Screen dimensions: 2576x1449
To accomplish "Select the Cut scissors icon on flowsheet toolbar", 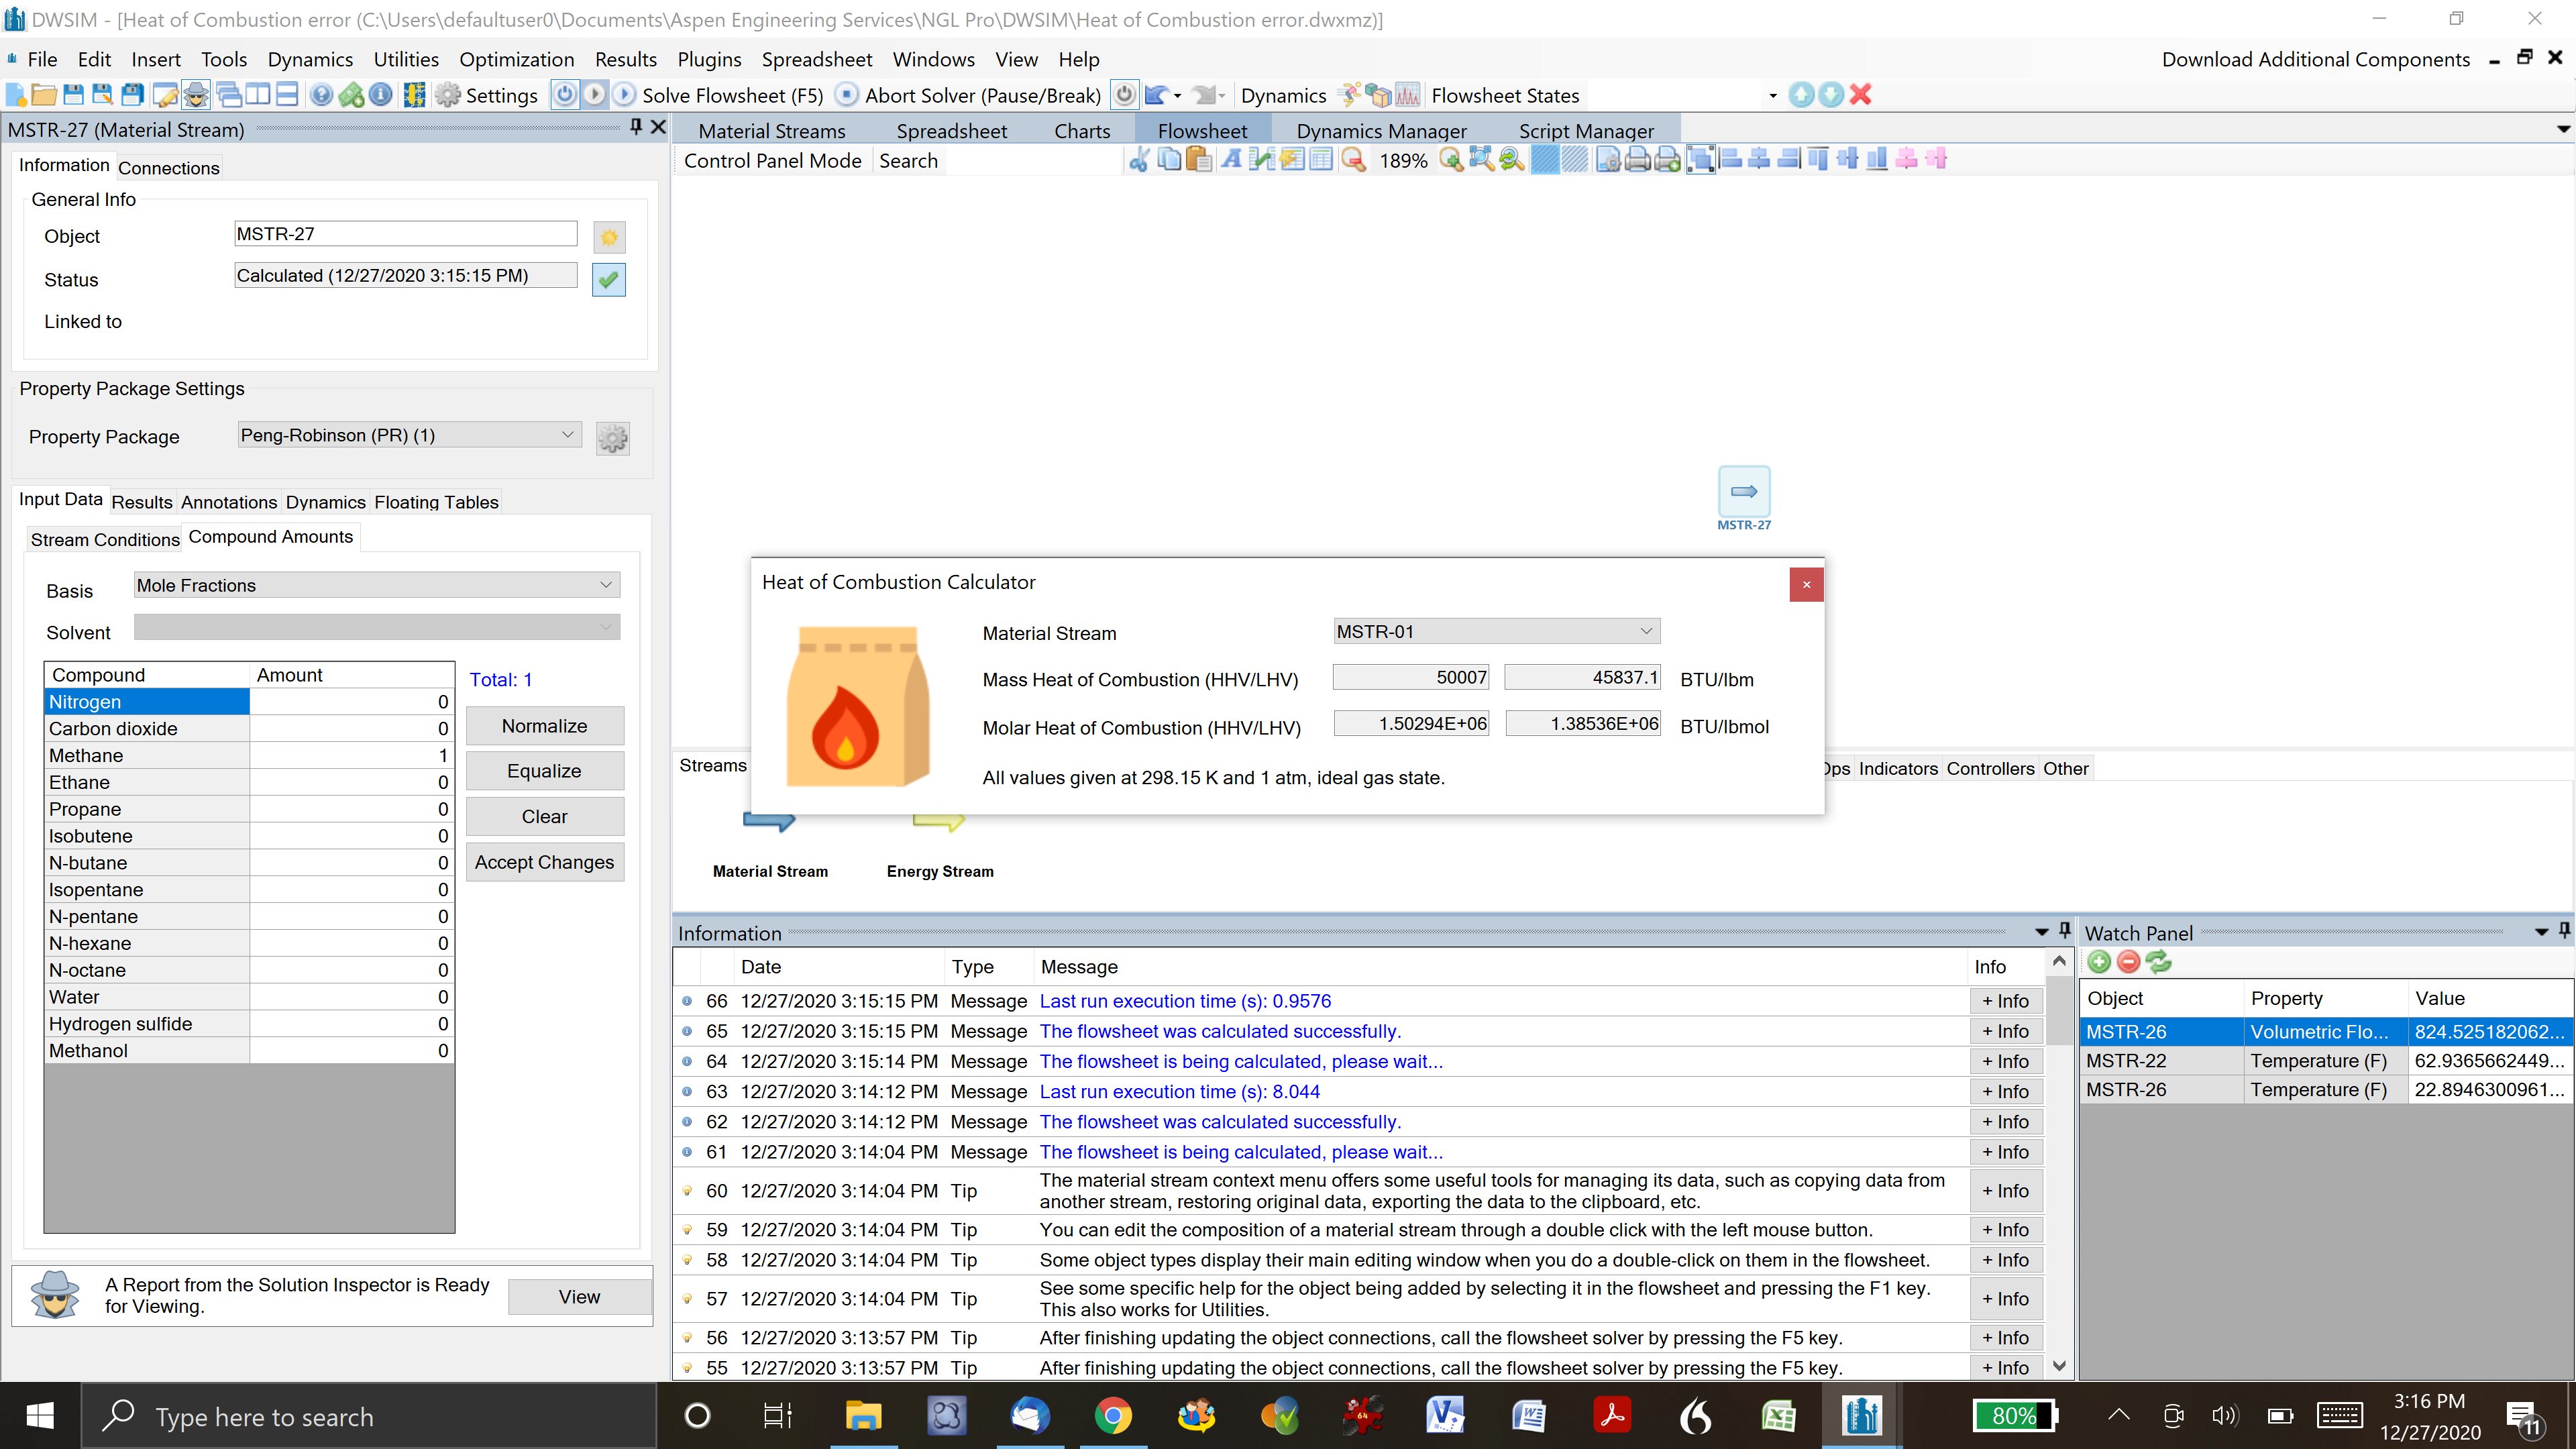I will pos(1138,160).
